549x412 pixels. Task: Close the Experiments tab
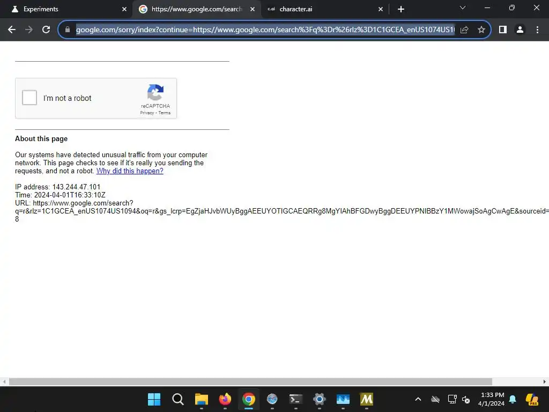coord(124,9)
